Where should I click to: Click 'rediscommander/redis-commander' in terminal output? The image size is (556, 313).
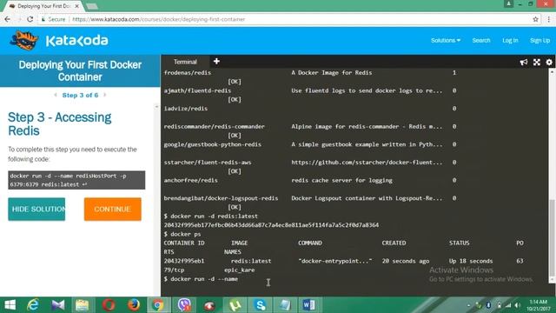215,126
